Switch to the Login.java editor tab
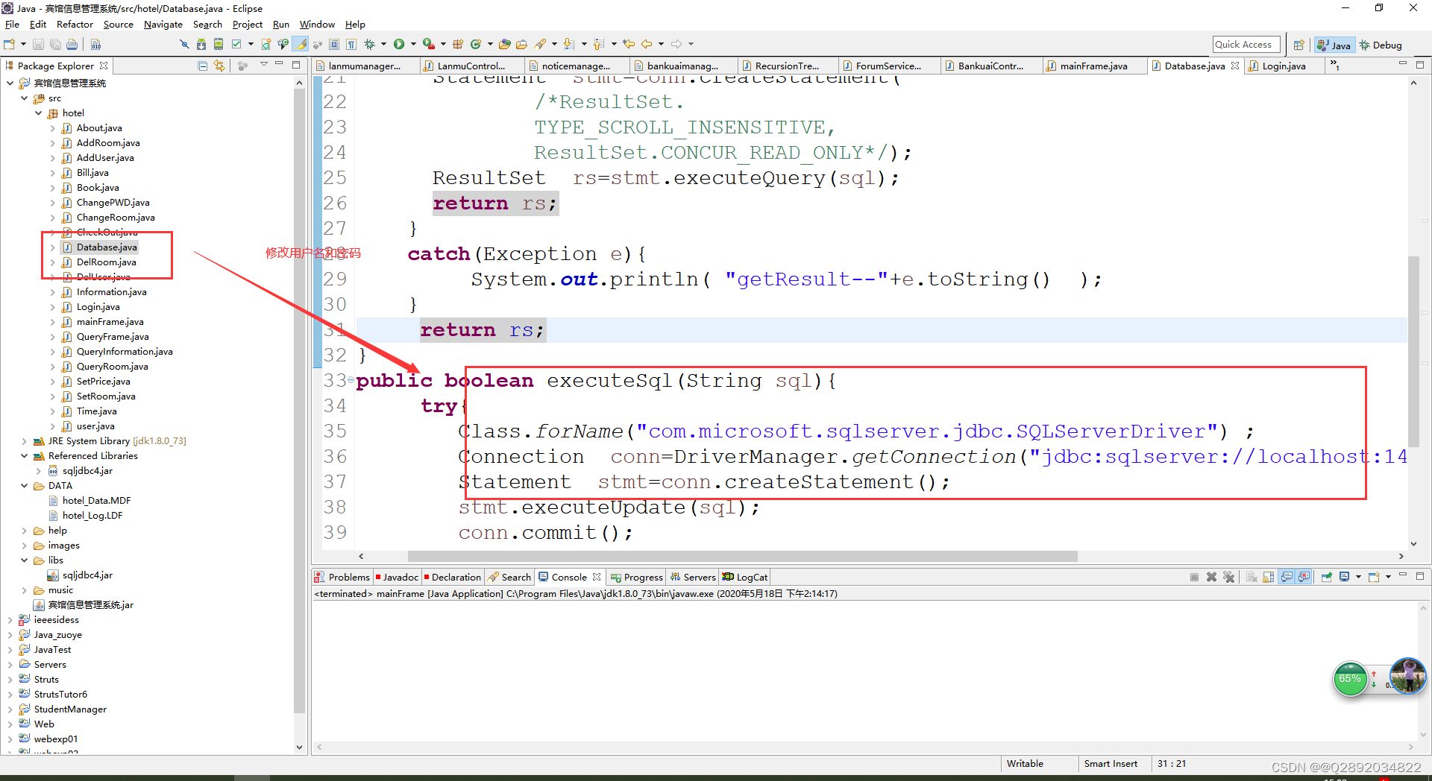1432x781 pixels. [1284, 66]
